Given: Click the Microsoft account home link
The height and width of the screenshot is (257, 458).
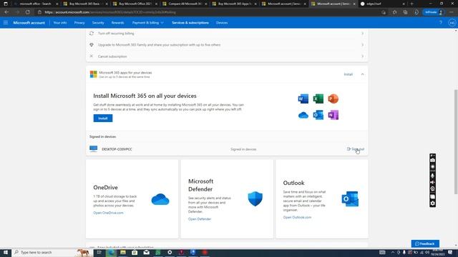Looking at the screenshot, I should [29, 23].
